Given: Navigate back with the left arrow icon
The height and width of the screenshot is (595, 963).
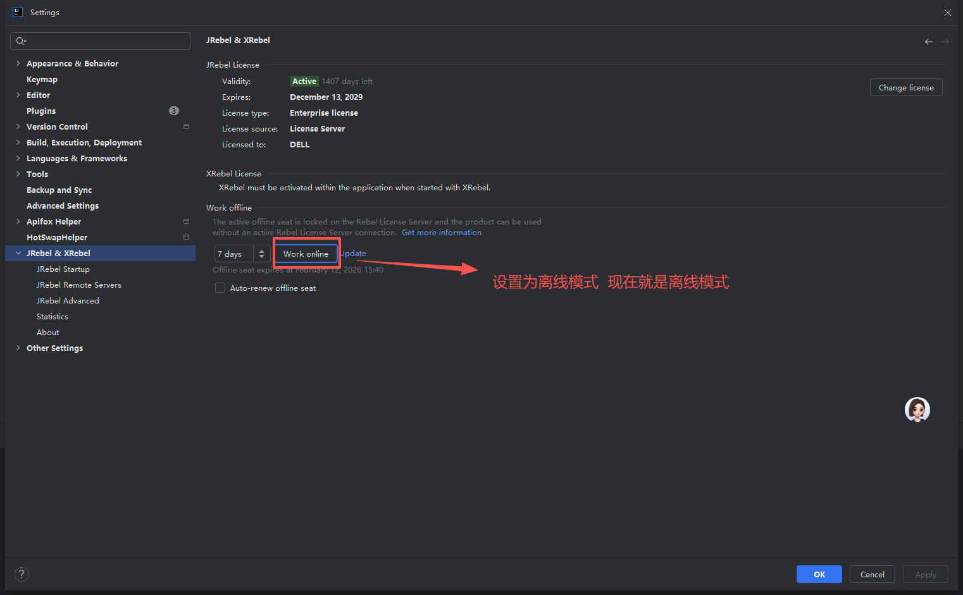Looking at the screenshot, I should [929, 42].
